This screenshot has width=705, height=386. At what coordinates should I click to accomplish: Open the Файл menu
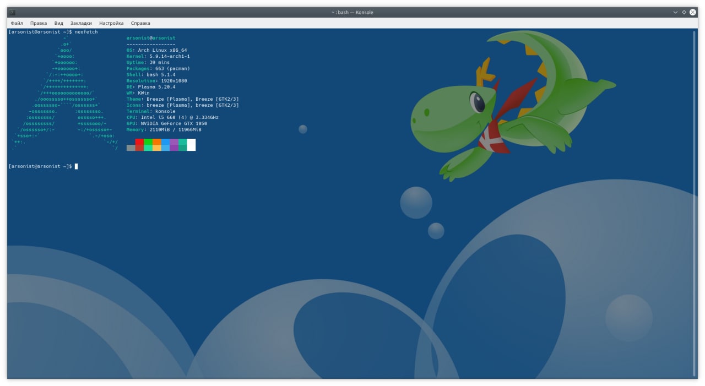pos(17,23)
